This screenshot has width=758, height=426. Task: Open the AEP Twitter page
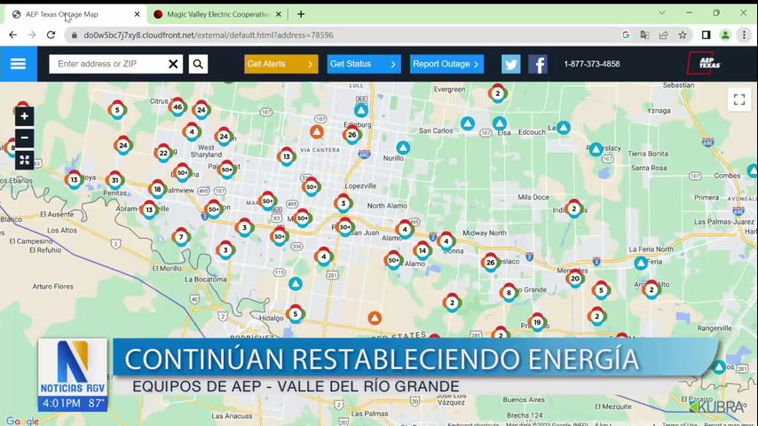pyautogui.click(x=510, y=64)
